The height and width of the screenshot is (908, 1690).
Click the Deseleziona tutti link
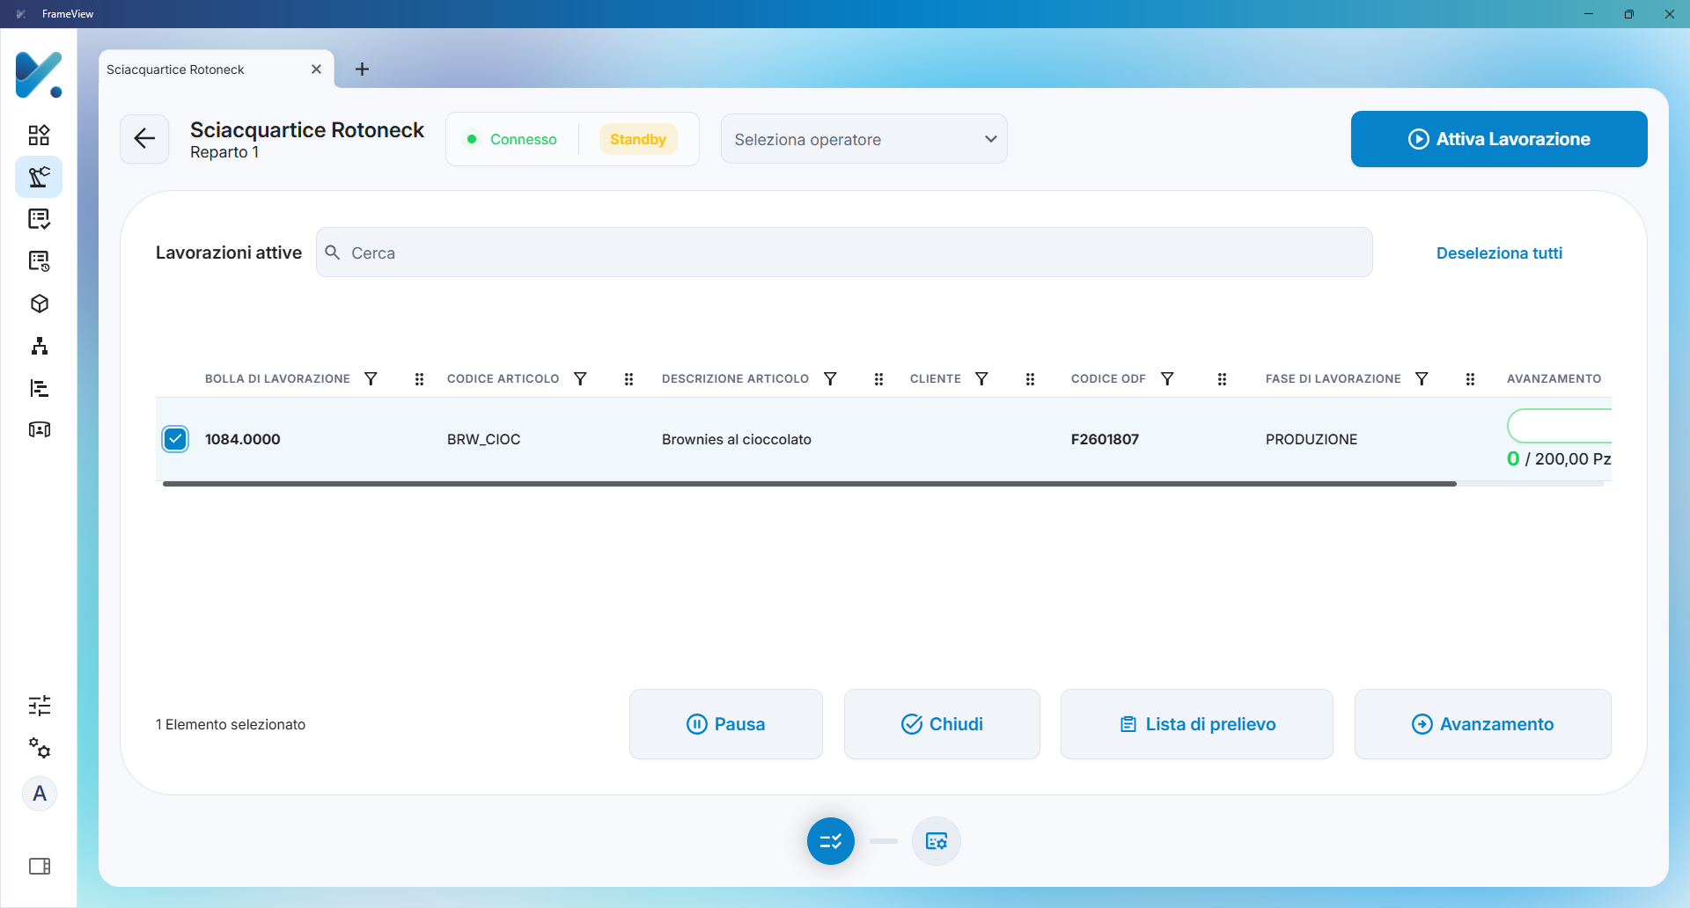(x=1499, y=253)
